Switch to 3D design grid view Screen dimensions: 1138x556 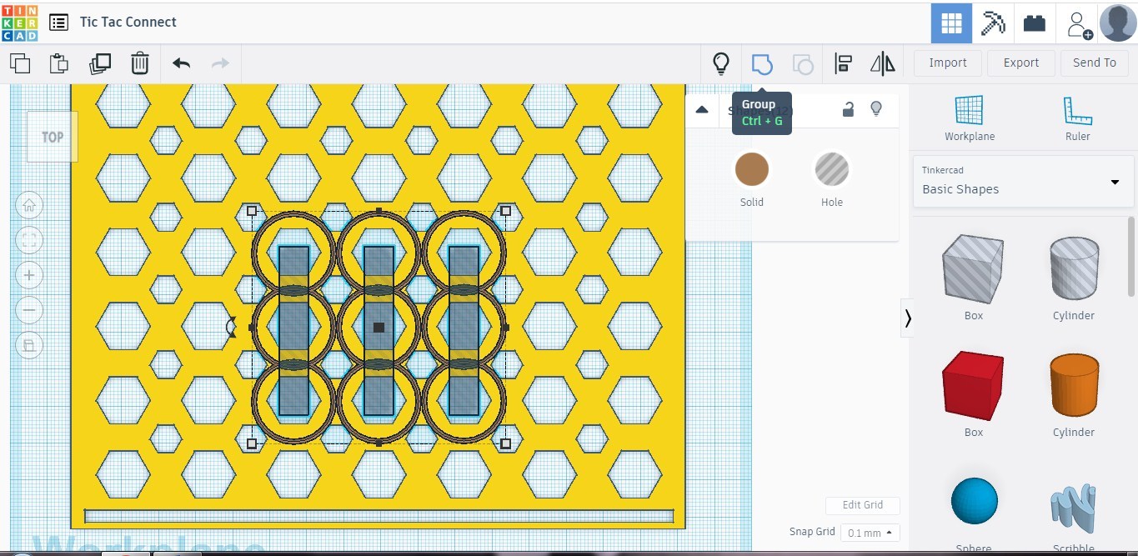[x=951, y=23]
